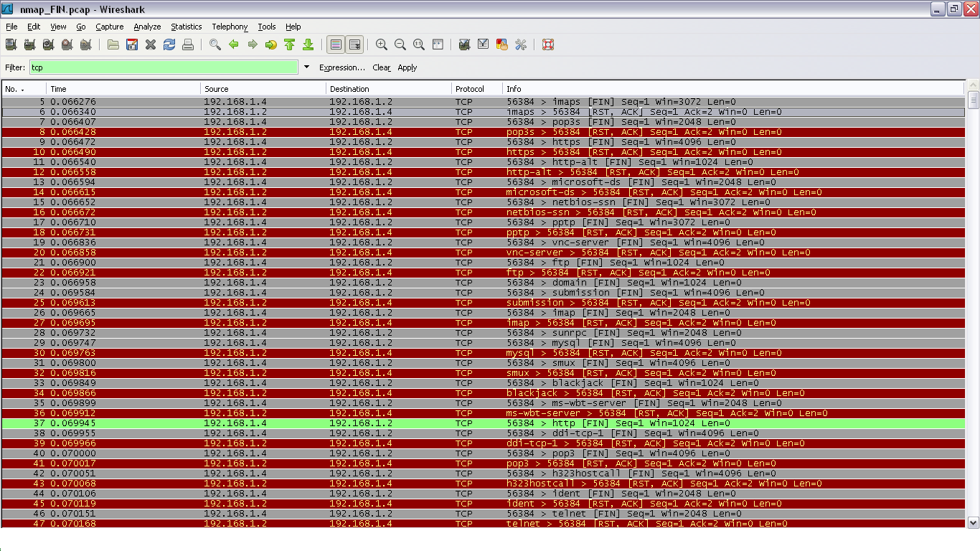This screenshot has height=551, width=980.
Task: Open the Analyze menu
Action: (x=147, y=27)
